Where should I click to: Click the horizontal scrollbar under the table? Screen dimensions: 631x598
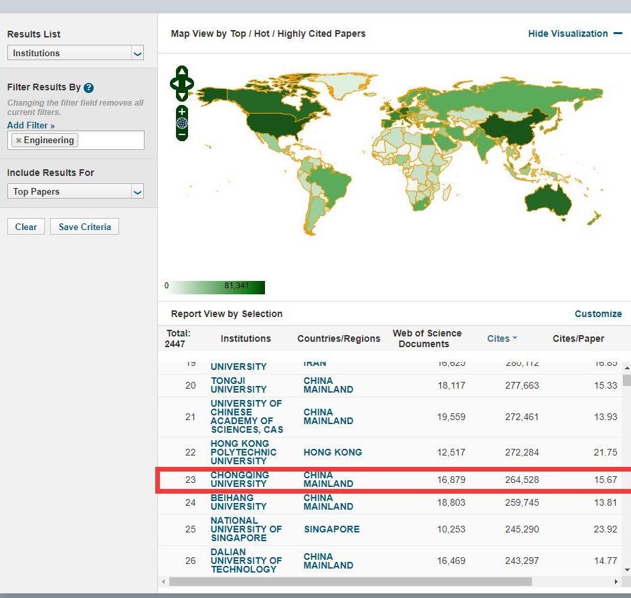coord(350,581)
